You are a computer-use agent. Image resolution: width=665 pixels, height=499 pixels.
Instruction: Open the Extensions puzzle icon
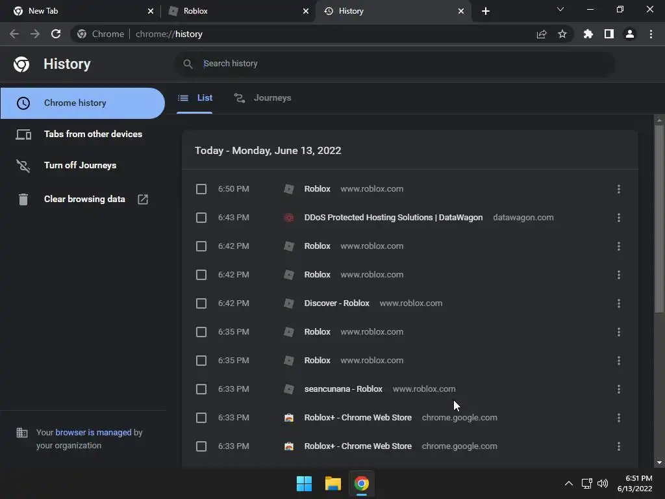588,34
